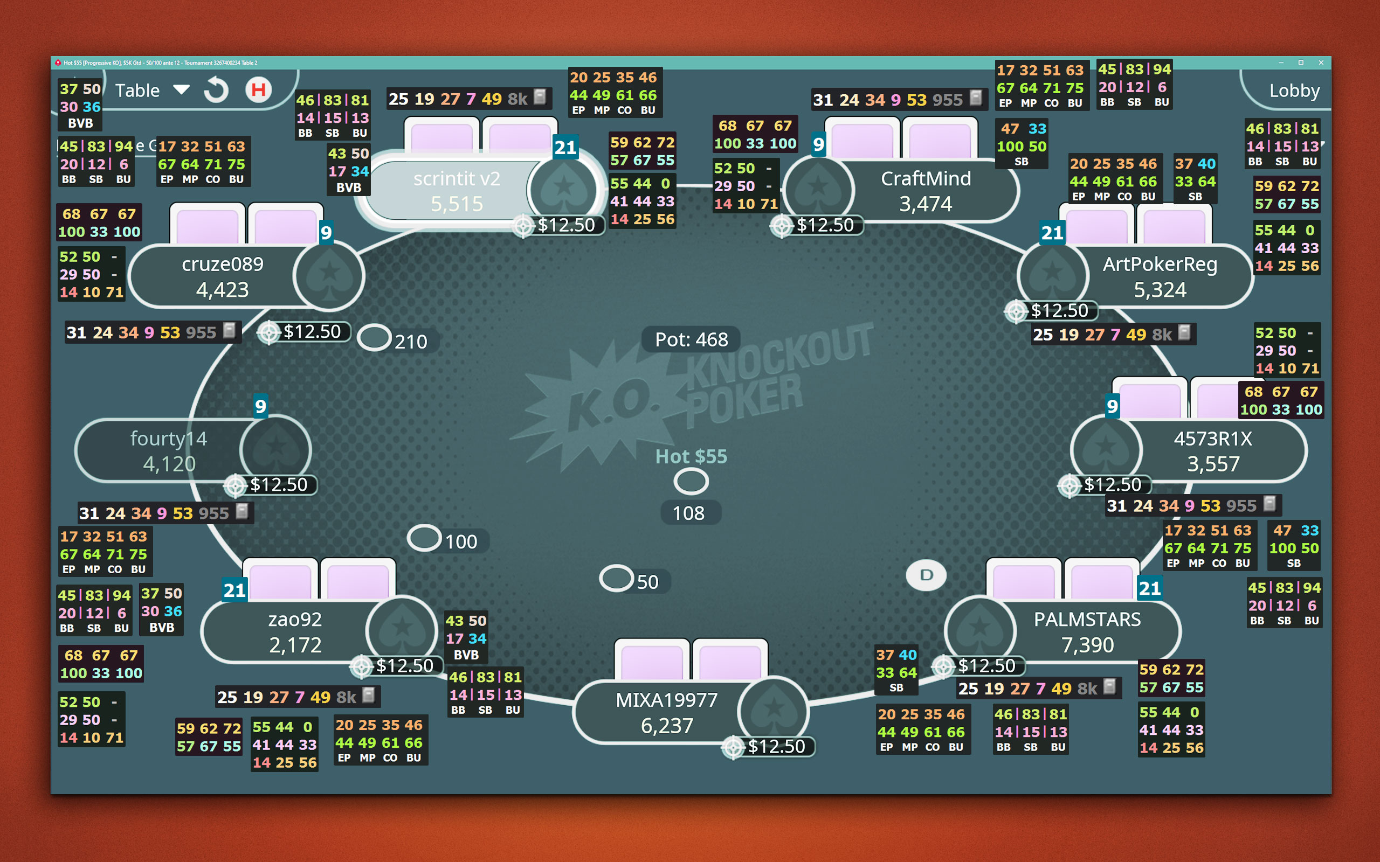Select player name CraftMind
The image size is (1380, 862).
(926, 178)
